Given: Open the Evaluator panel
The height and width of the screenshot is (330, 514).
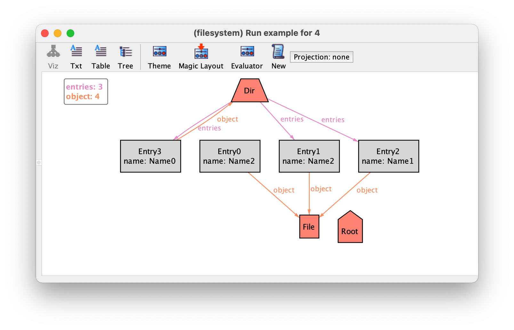Looking at the screenshot, I should tap(247, 57).
